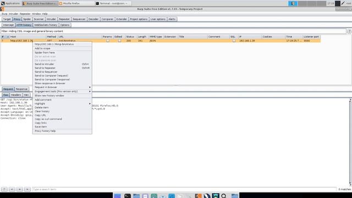Open the Comparer tab

[x=107, y=19]
